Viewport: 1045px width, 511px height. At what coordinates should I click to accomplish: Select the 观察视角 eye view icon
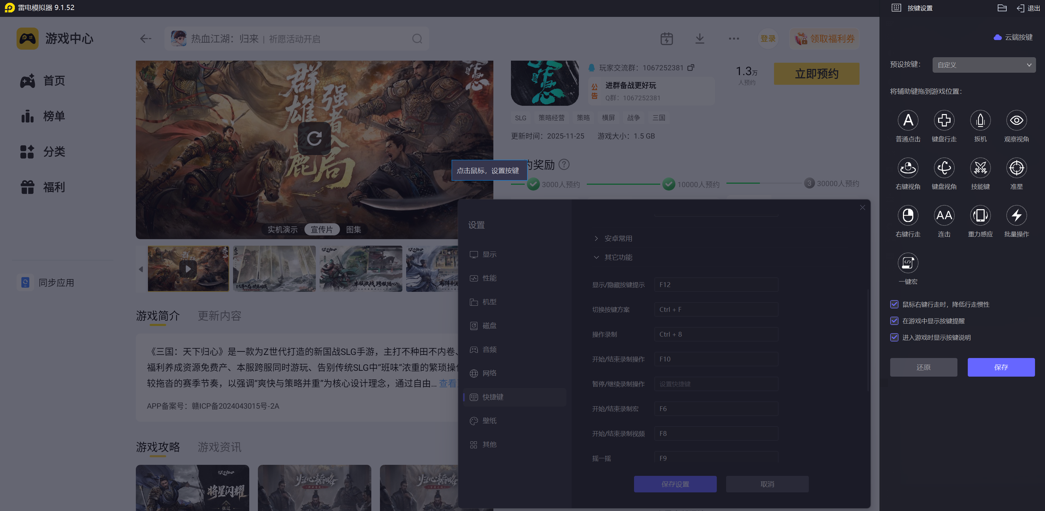coord(1016,121)
